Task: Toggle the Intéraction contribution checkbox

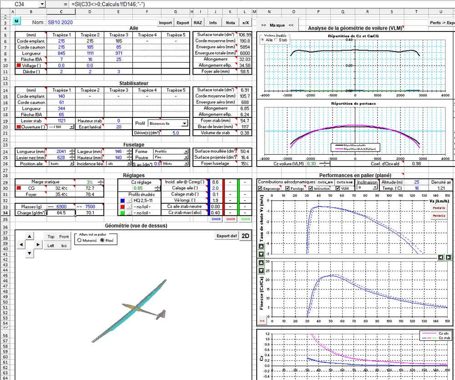Action: click(310, 188)
